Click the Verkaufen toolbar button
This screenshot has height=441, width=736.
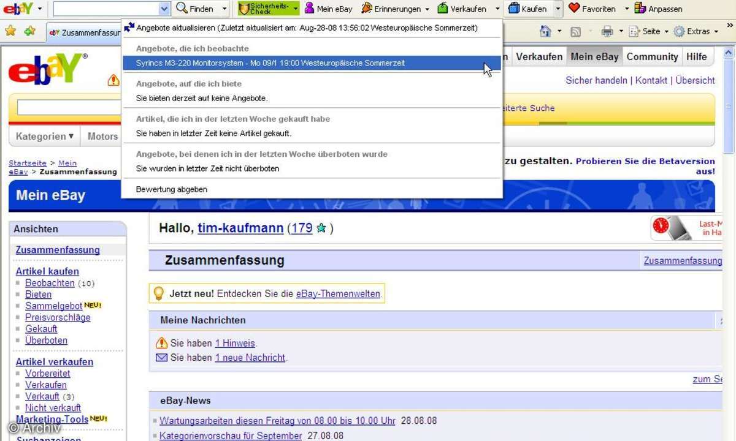[x=461, y=9]
